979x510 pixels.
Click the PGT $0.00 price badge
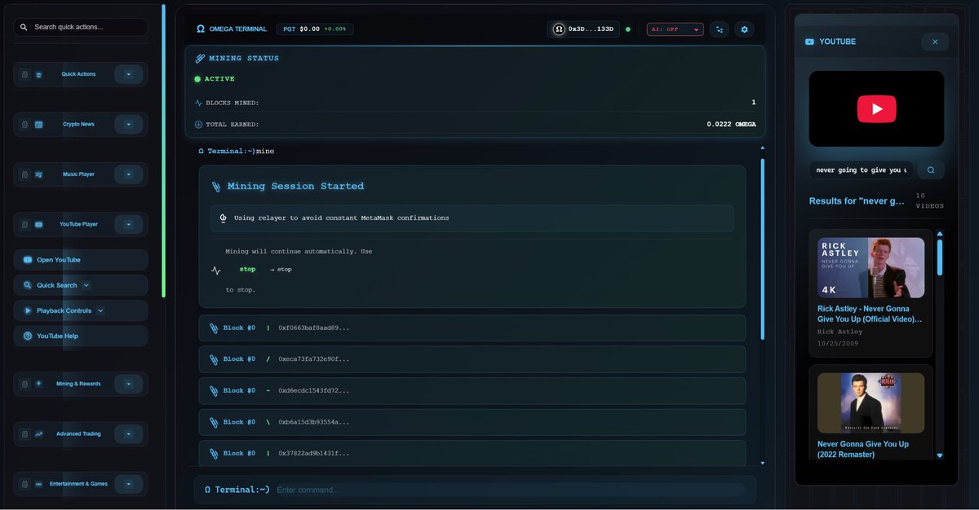pos(315,29)
